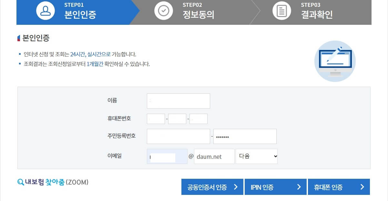Click the IPIN 인증 authentication button
This screenshot has height=201, width=388.
(x=276, y=187)
